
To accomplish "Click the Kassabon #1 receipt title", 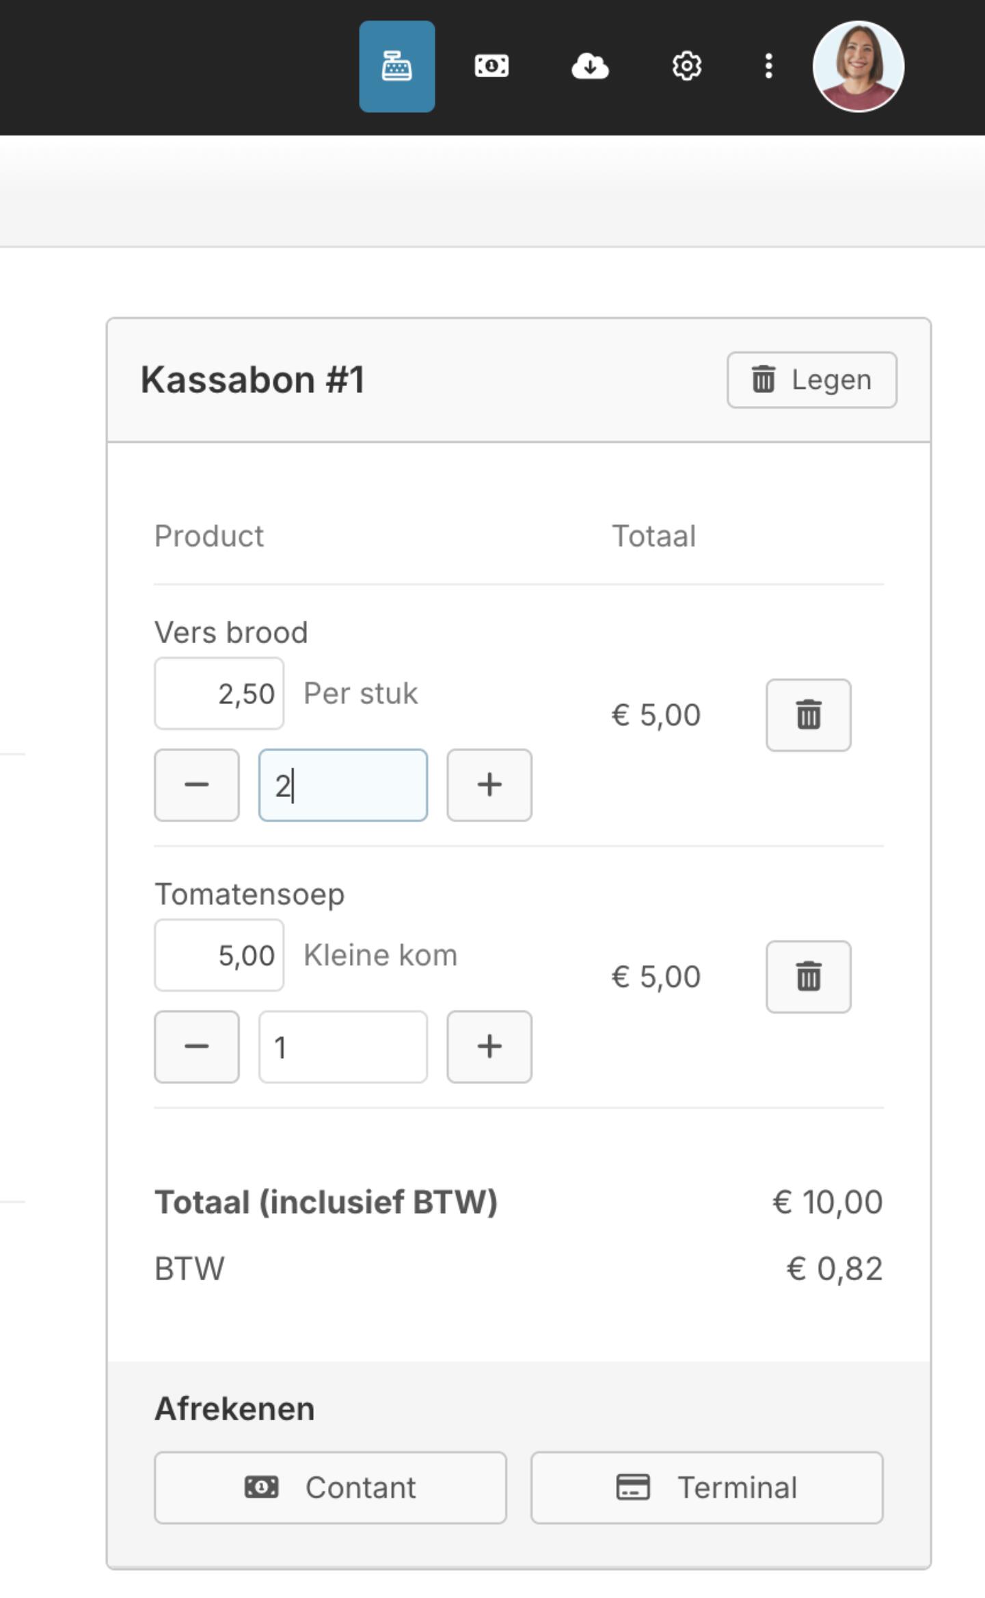I will 252,380.
